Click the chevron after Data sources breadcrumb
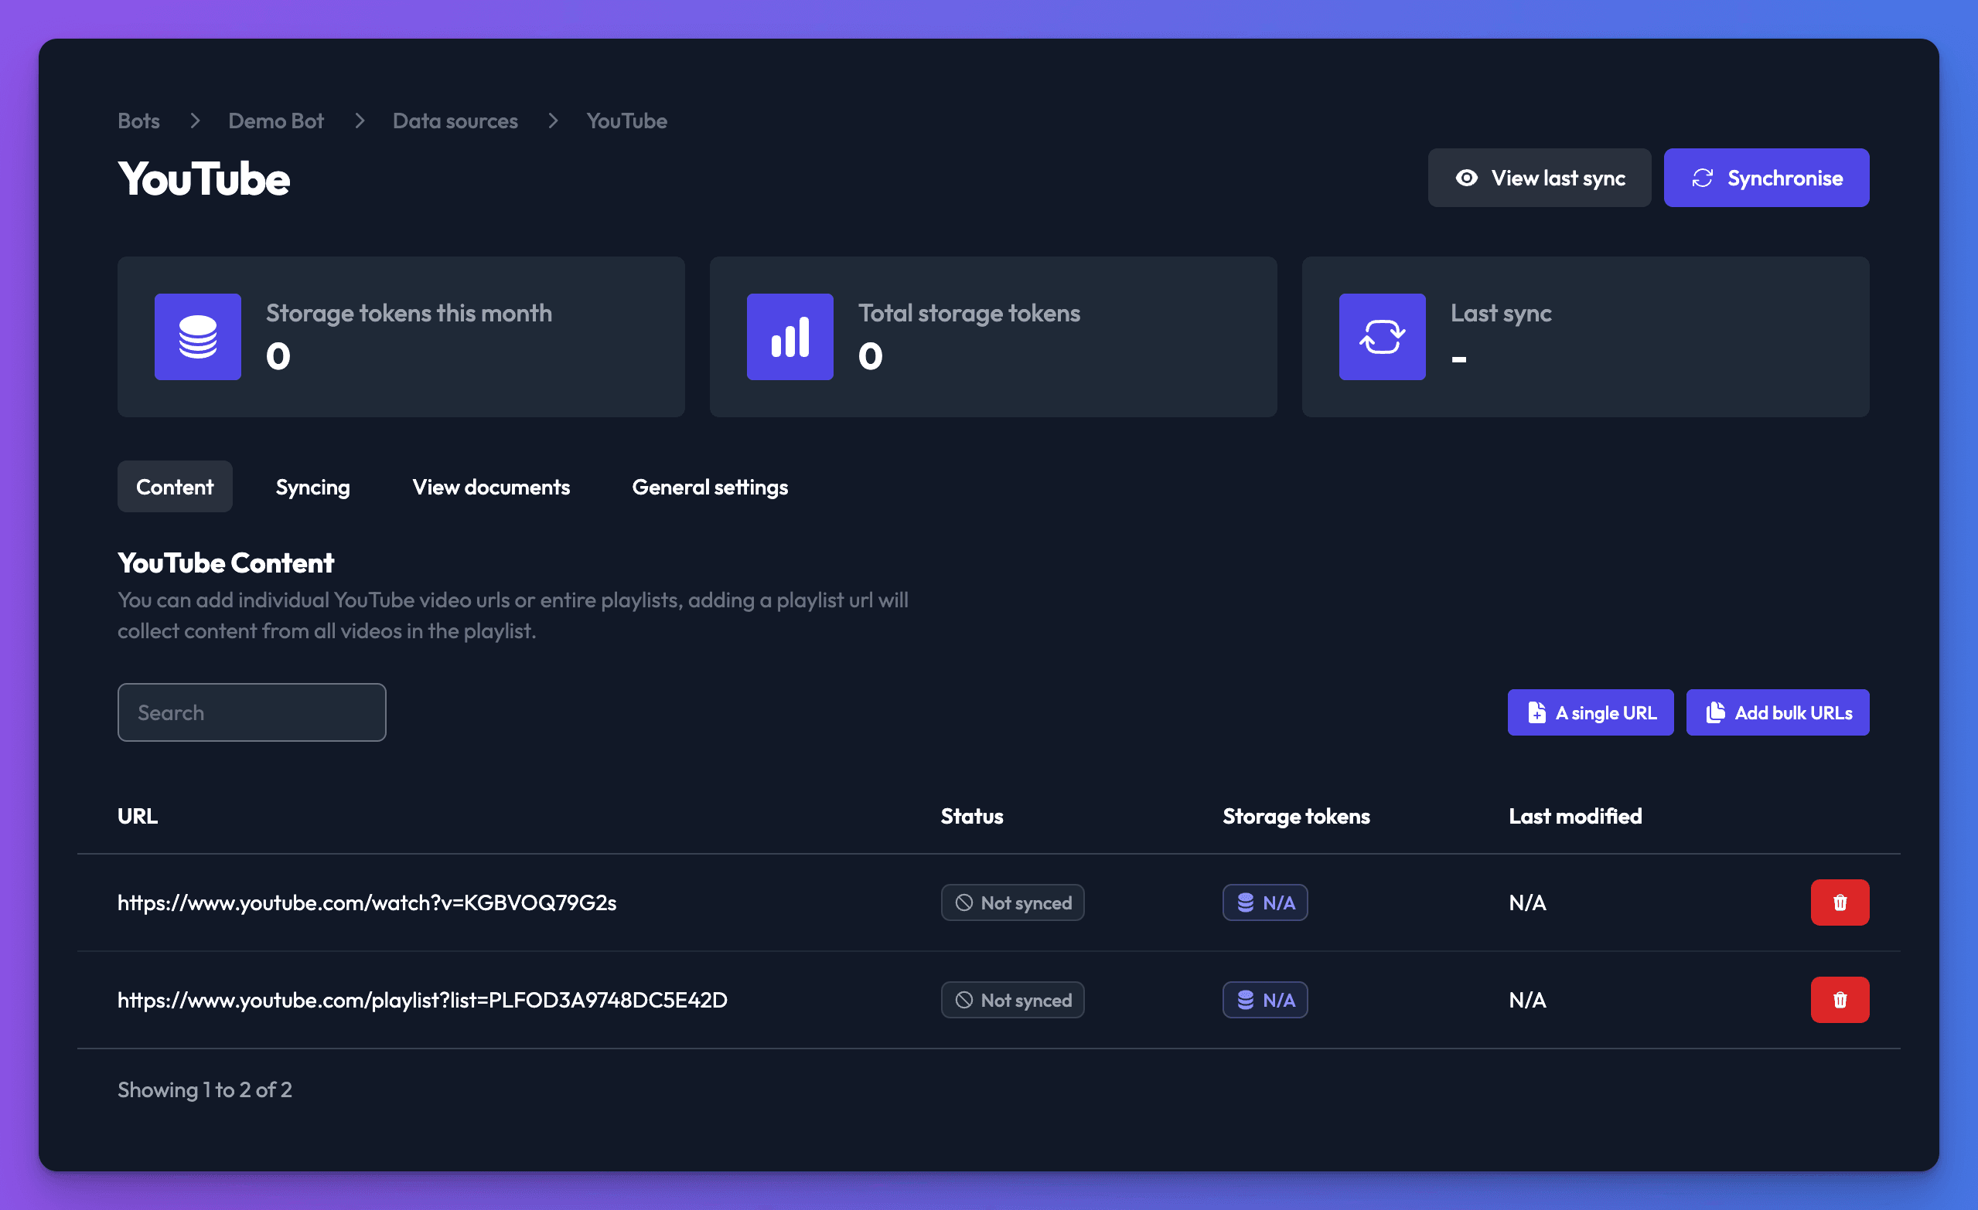1978x1210 pixels. [x=552, y=121]
